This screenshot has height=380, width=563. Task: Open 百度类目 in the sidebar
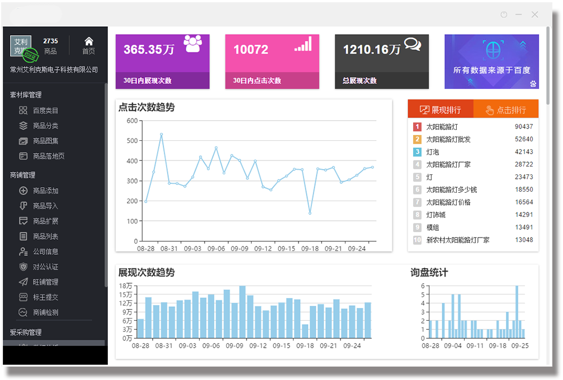(x=45, y=111)
